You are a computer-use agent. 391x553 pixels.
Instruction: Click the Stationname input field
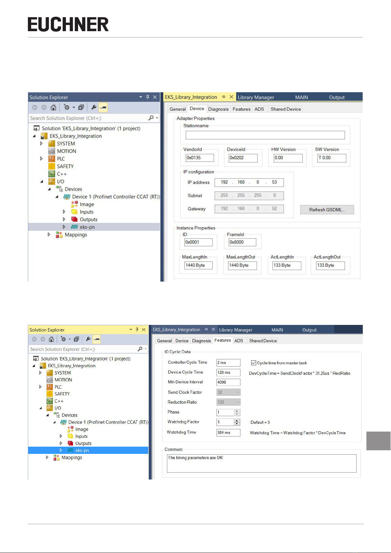265,135
